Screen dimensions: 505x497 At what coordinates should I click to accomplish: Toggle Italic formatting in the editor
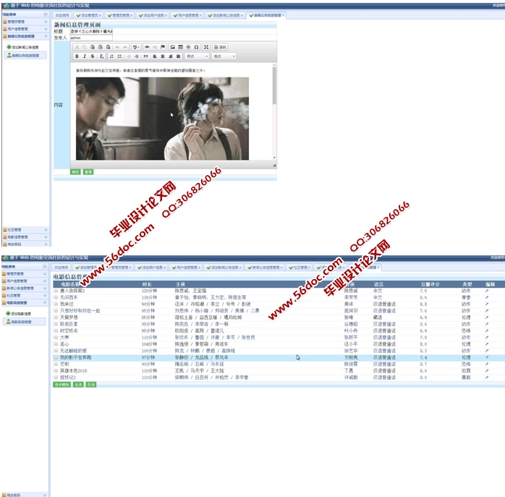[85, 56]
